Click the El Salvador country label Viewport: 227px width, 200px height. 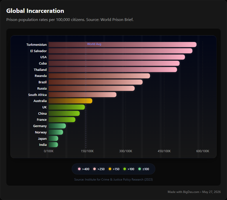pos(39,51)
